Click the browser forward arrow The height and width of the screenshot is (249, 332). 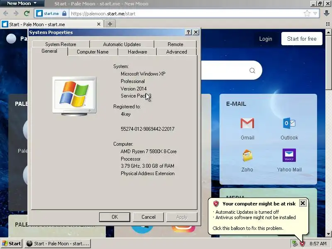tap(16, 14)
